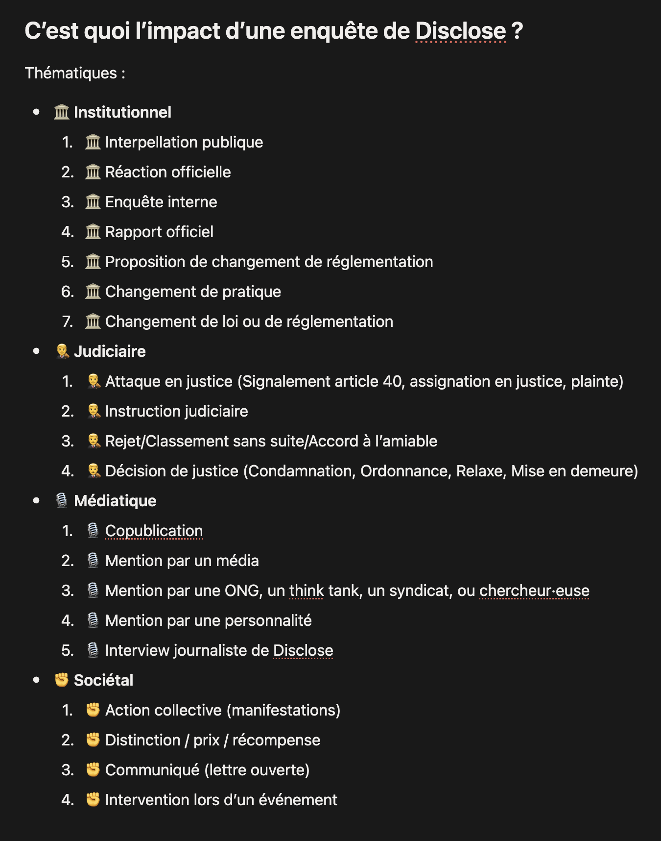Viewport: 661px width, 841px height.
Task: Click the judge emoji next to Judiciaire
Action: coord(62,351)
